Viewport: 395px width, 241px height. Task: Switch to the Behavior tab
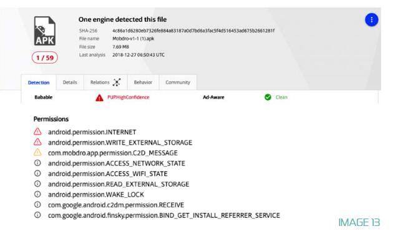tap(143, 82)
